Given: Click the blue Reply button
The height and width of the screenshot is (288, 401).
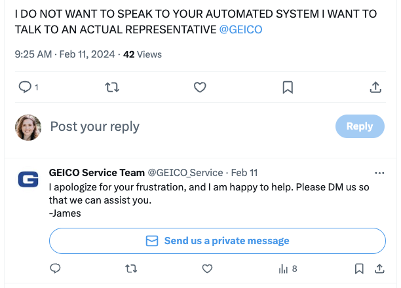Looking at the screenshot, I should click(360, 126).
